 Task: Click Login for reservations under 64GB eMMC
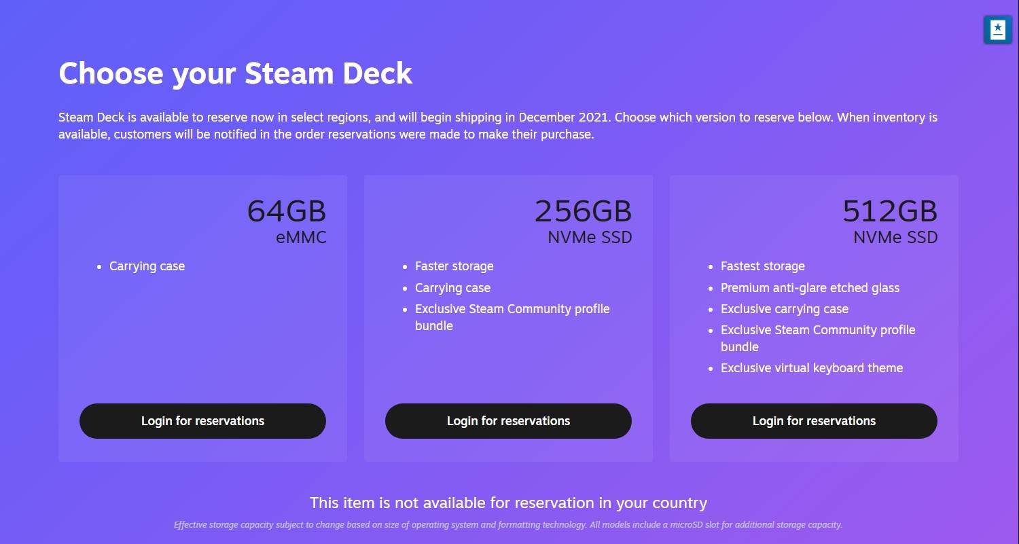click(202, 421)
